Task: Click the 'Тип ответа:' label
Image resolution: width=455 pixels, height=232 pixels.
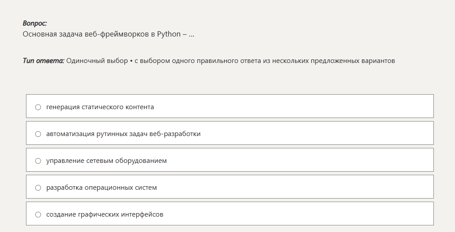Action: (44, 61)
